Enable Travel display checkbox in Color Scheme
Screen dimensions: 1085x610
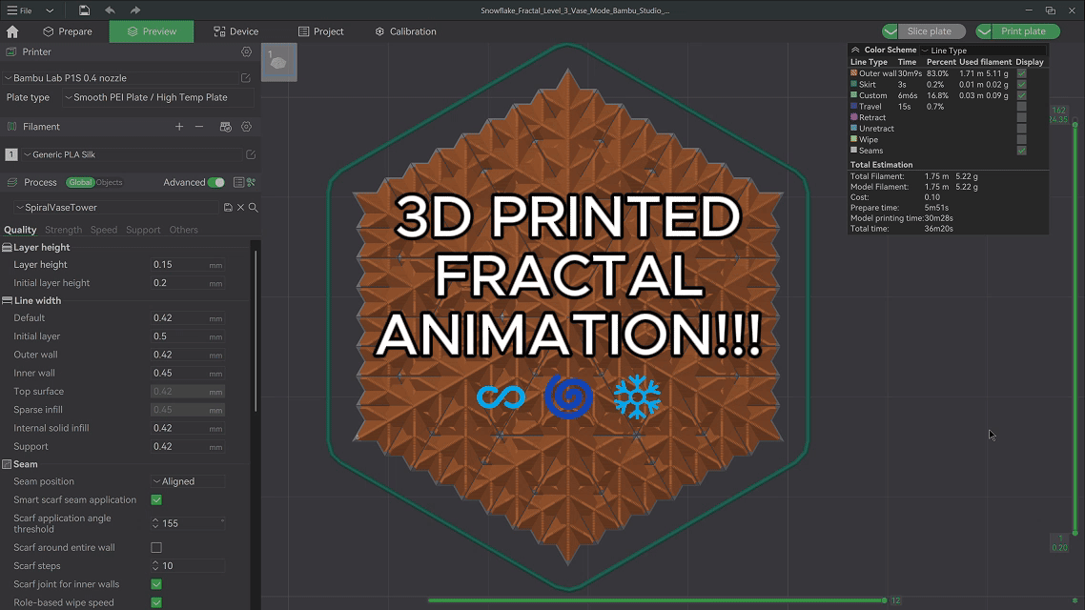coord(1023,106)
